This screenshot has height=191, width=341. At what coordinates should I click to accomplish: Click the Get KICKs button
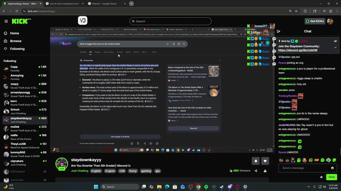pyautogui.click(x=315, y=21)
